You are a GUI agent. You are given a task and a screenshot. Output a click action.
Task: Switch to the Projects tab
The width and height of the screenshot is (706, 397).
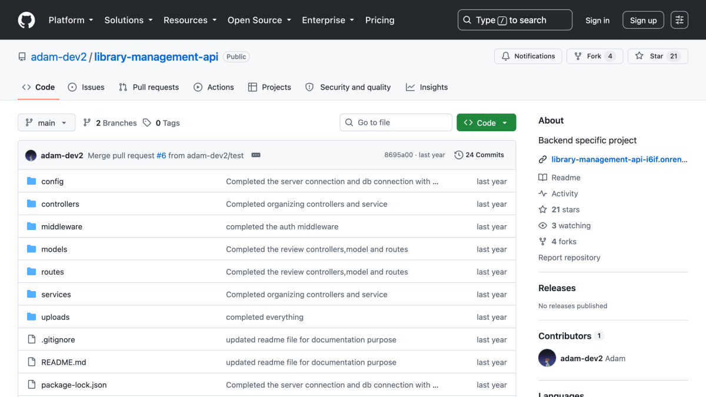[x=269, y=87]
